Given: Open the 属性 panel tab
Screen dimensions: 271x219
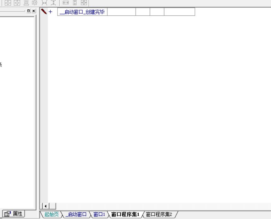Looking at the screenshot, I should [14, 214].
